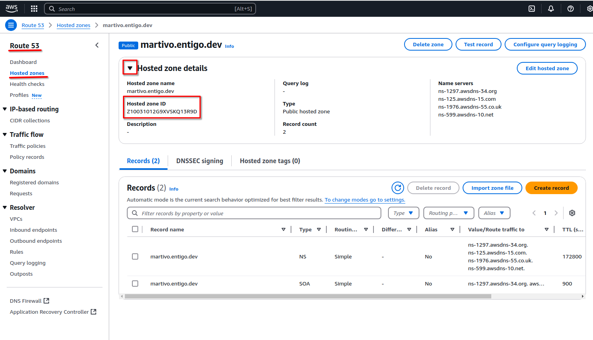Image resolution: width=593 pixels, height=340 pixels.
Task: Open the Info link beside Records
Action: pos(174,189)
